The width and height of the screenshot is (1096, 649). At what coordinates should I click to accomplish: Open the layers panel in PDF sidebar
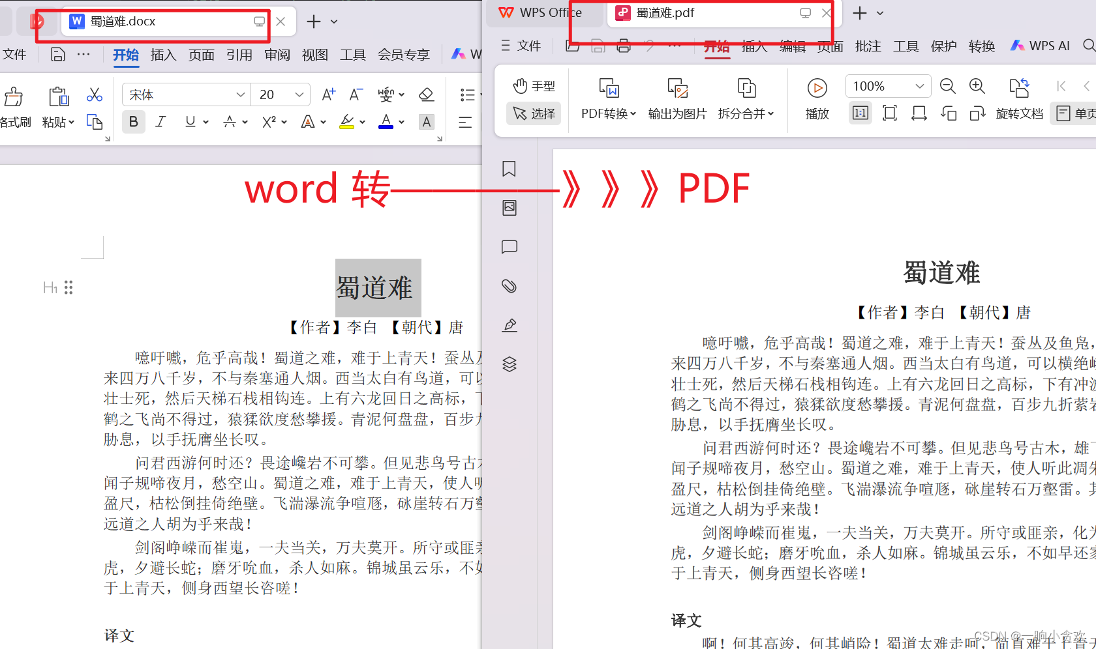(510, 364)
